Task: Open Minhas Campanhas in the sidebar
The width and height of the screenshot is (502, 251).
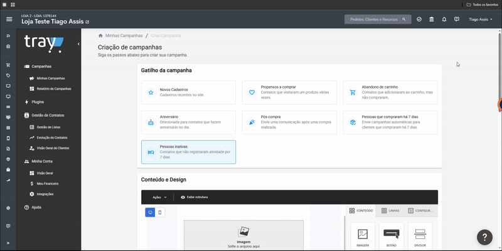Action: [x=48, y=78]
